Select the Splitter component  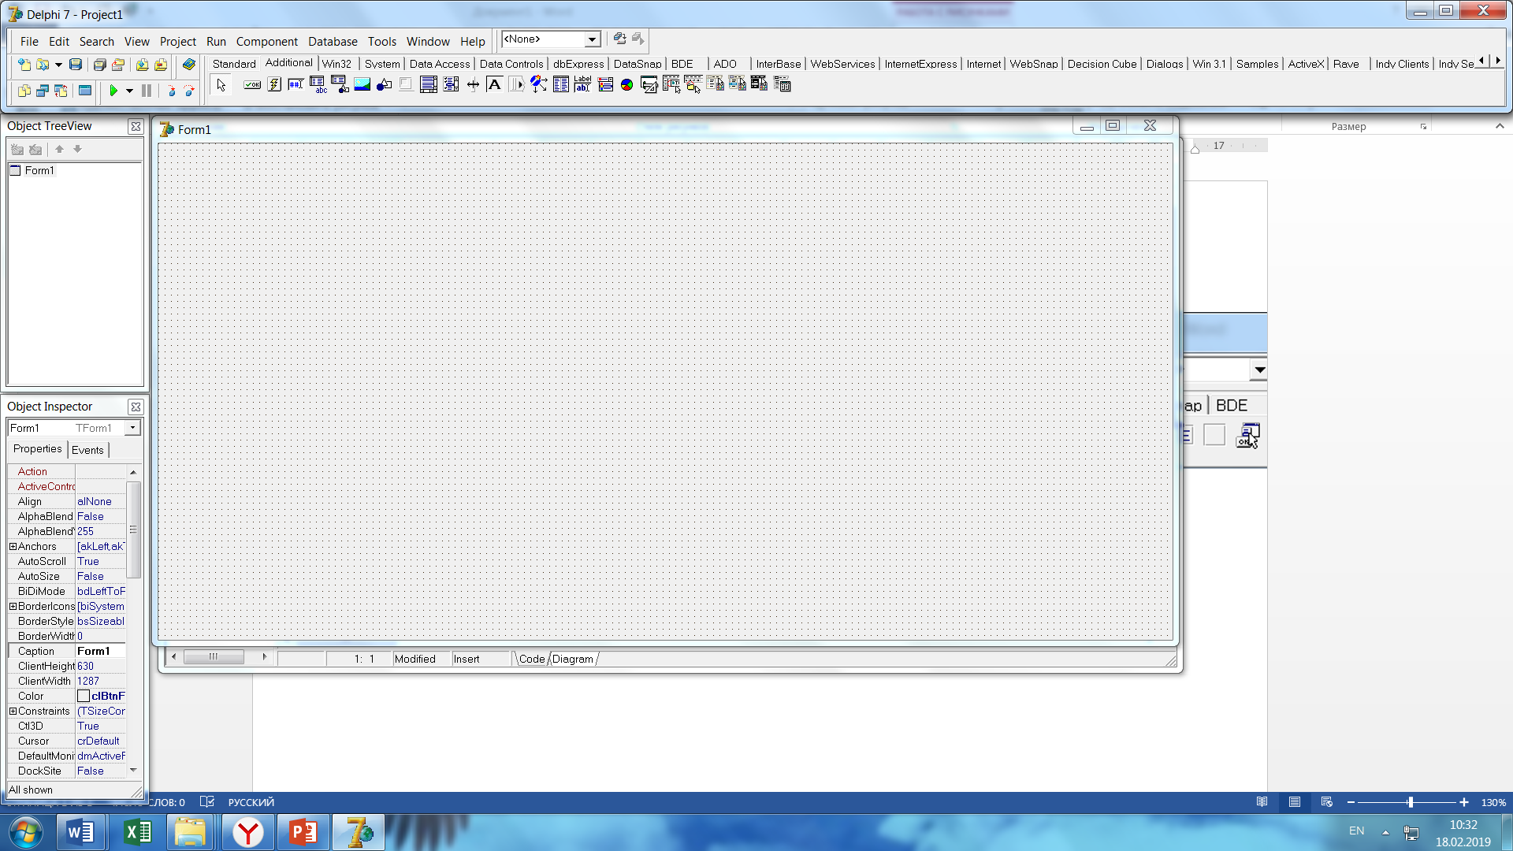(x=473, y=84)
